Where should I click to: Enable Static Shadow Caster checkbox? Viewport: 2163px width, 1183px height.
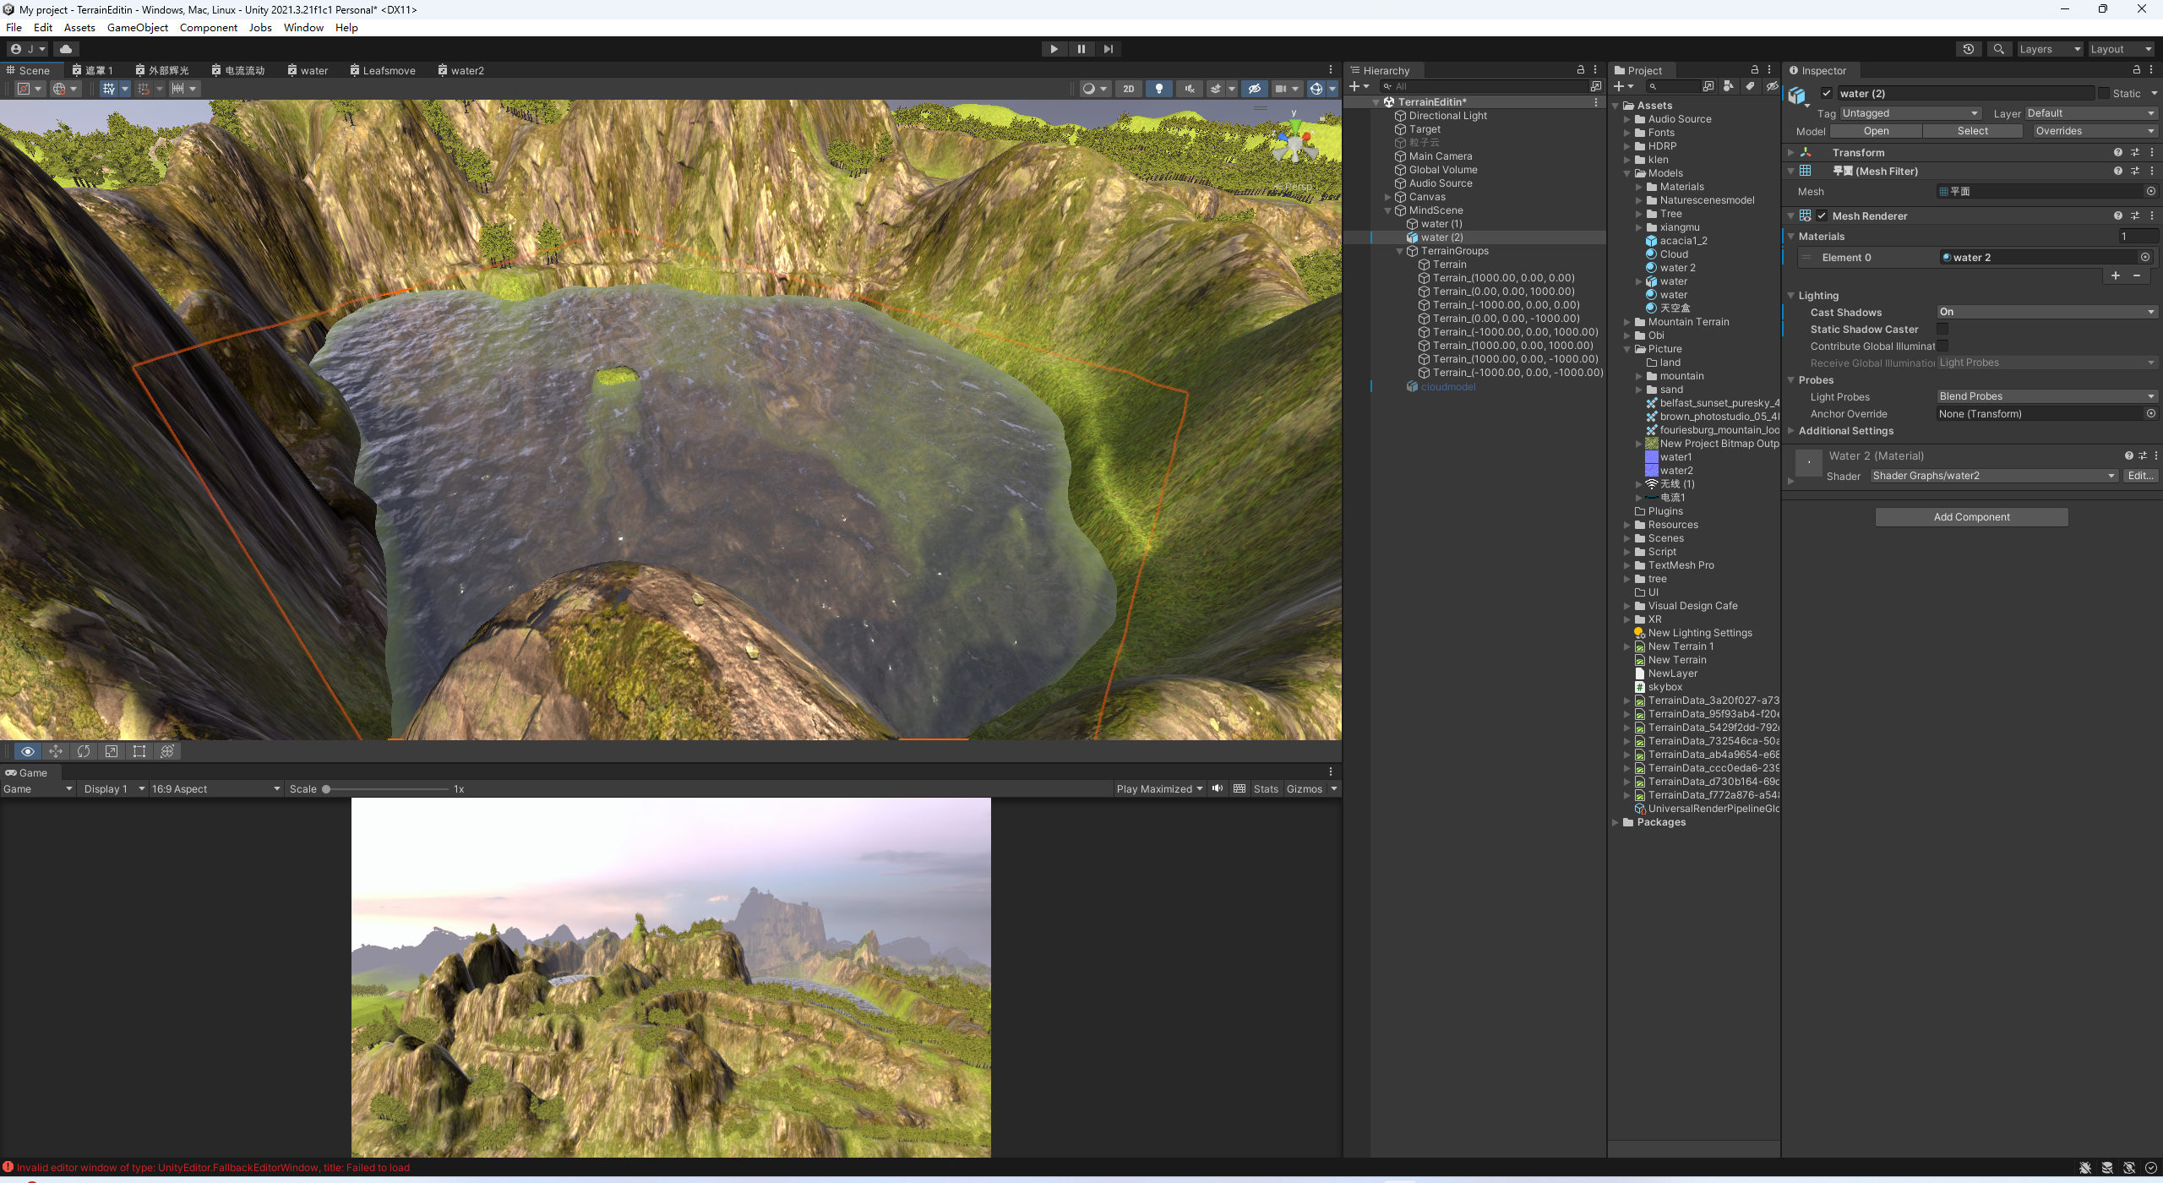[1942, 330]
